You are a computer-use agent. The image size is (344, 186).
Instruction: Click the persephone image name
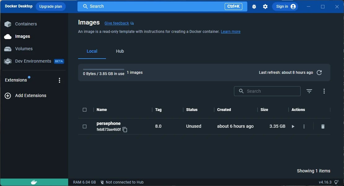coord(108,123)
